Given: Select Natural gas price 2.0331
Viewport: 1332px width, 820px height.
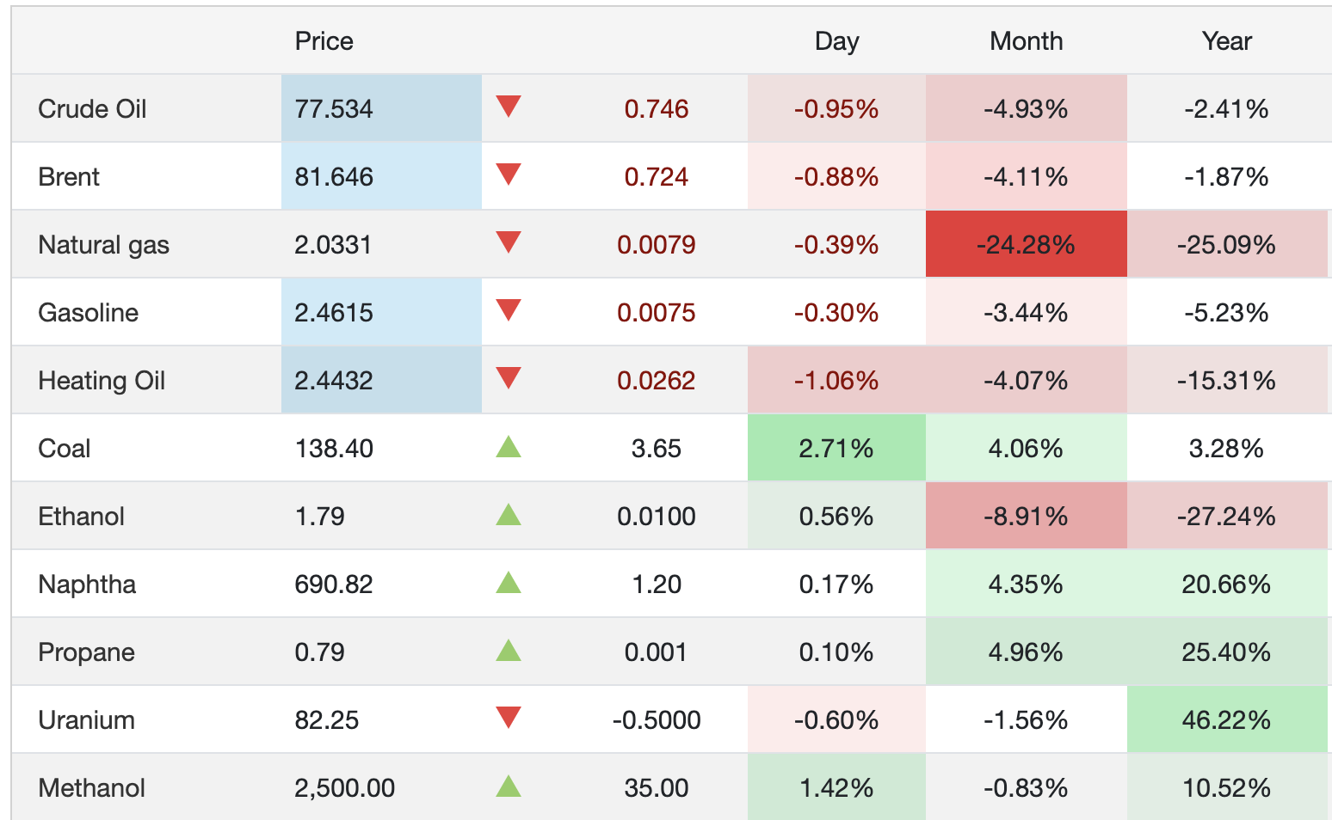Looking at the screenshot, I should click(x=333, y=245).
